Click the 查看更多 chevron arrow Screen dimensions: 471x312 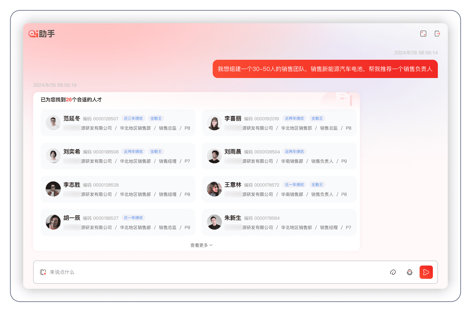[211, 245]
